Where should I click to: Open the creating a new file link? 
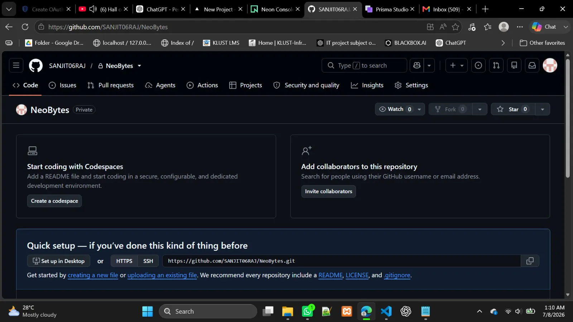tap(93, 275)
